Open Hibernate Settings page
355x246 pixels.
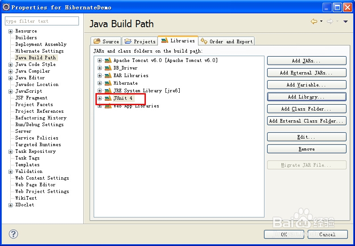pyautogui.click(x=39, y=51)
